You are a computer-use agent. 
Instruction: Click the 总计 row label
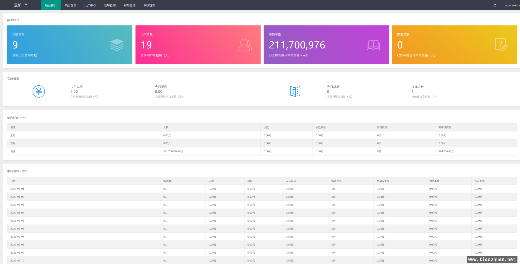click(x=13, y=151)
